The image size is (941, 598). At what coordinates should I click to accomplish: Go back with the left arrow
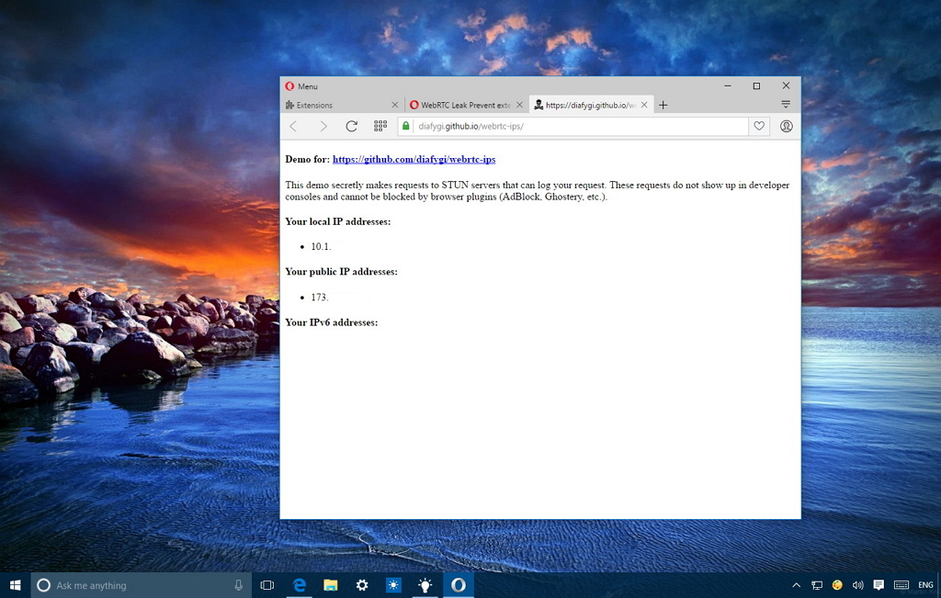[293, 126]
